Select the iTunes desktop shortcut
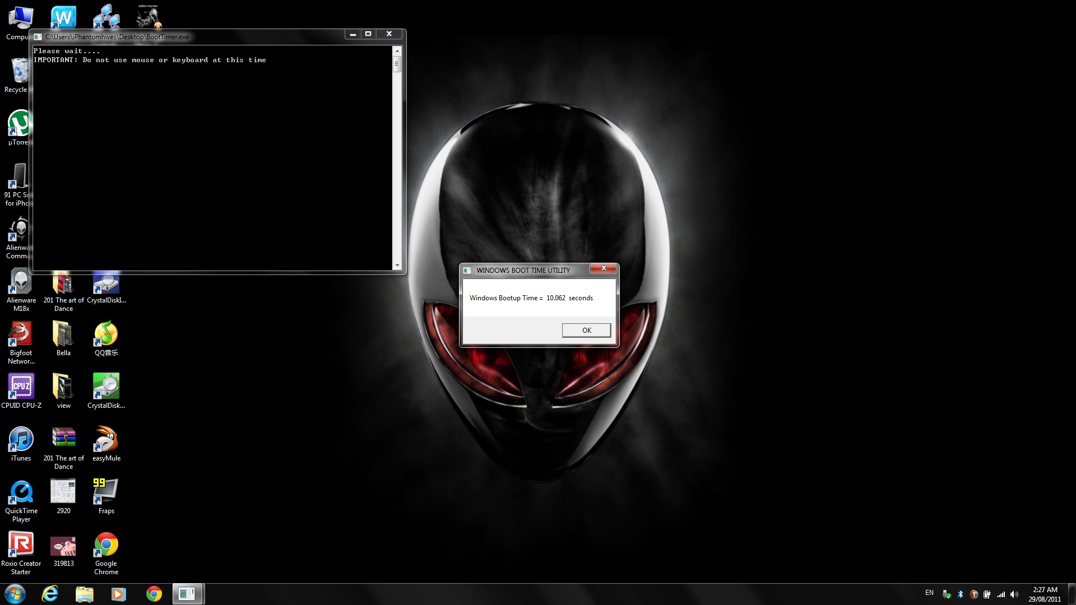This screenshot has height=605, width=1076. [x=21, y=444]
